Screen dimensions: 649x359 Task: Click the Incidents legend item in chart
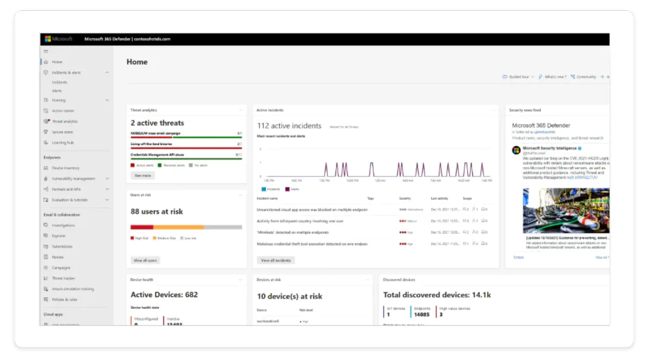pos(270,189)
